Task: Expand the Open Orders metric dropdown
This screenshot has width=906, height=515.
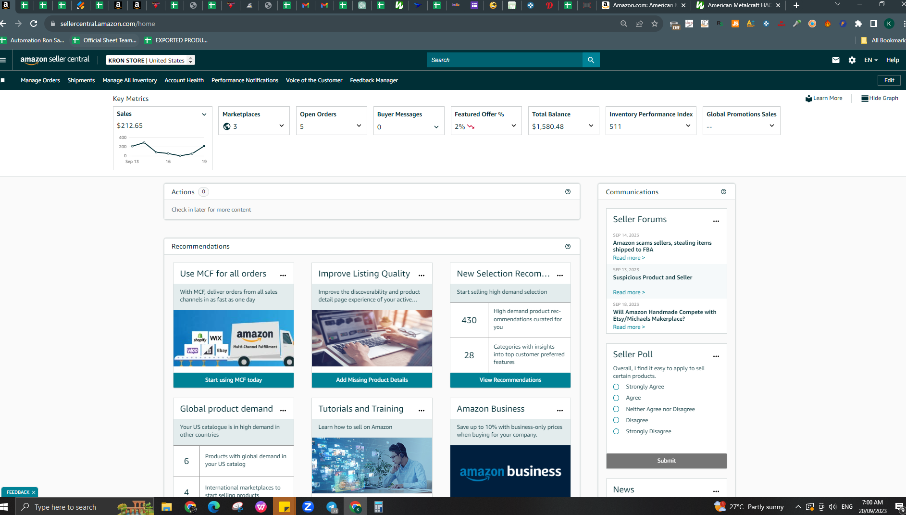Action: tap(359, 126)
